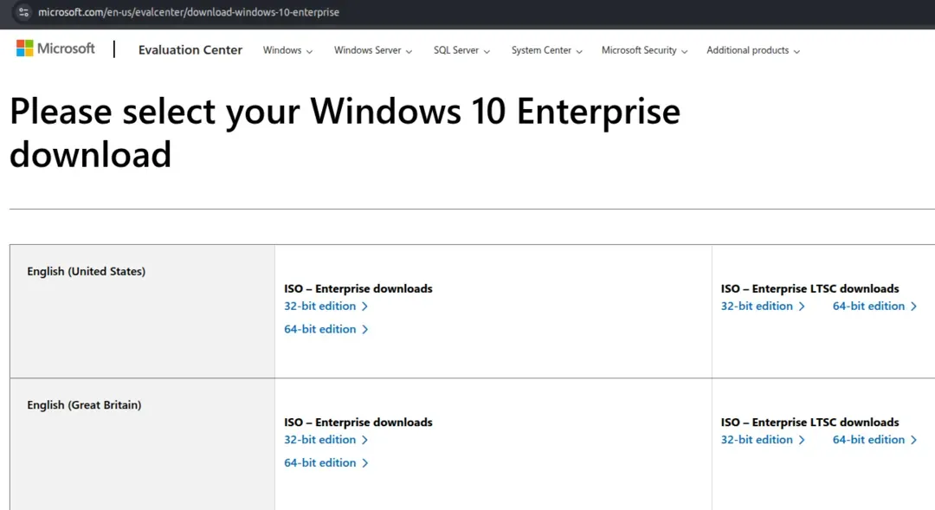Viewport: 935px width, 510px height.
Task: Expand the SQL Server menu
Action: point(461,50)
